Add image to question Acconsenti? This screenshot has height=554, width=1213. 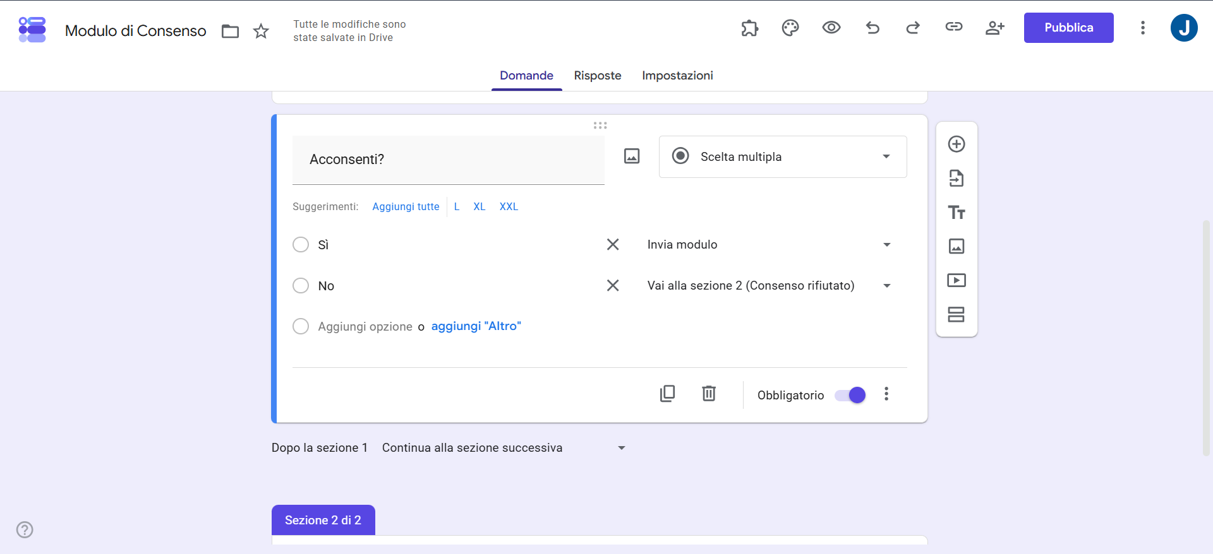[632, 156]
